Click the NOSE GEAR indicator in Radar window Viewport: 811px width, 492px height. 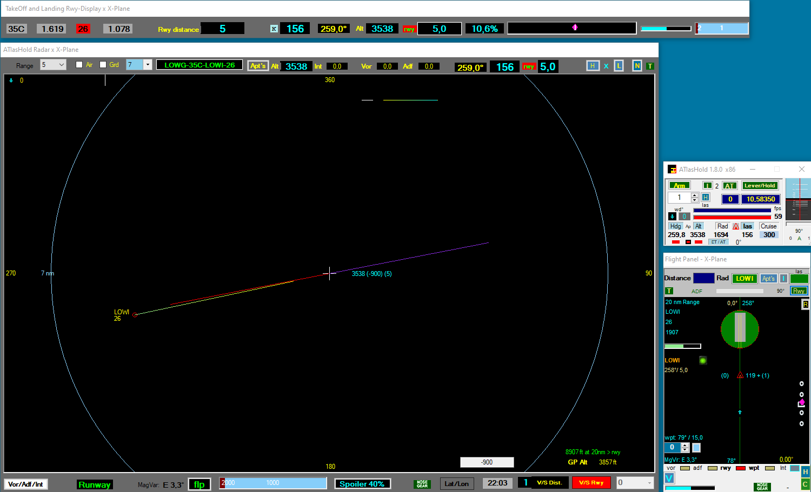422,484
